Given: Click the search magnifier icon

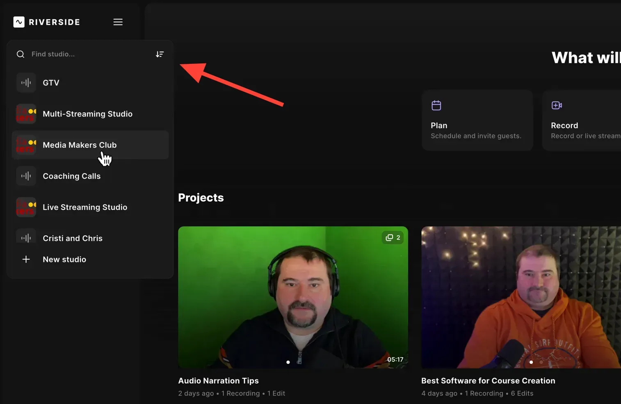Looking at the screenshot, I should click(21, 54).
